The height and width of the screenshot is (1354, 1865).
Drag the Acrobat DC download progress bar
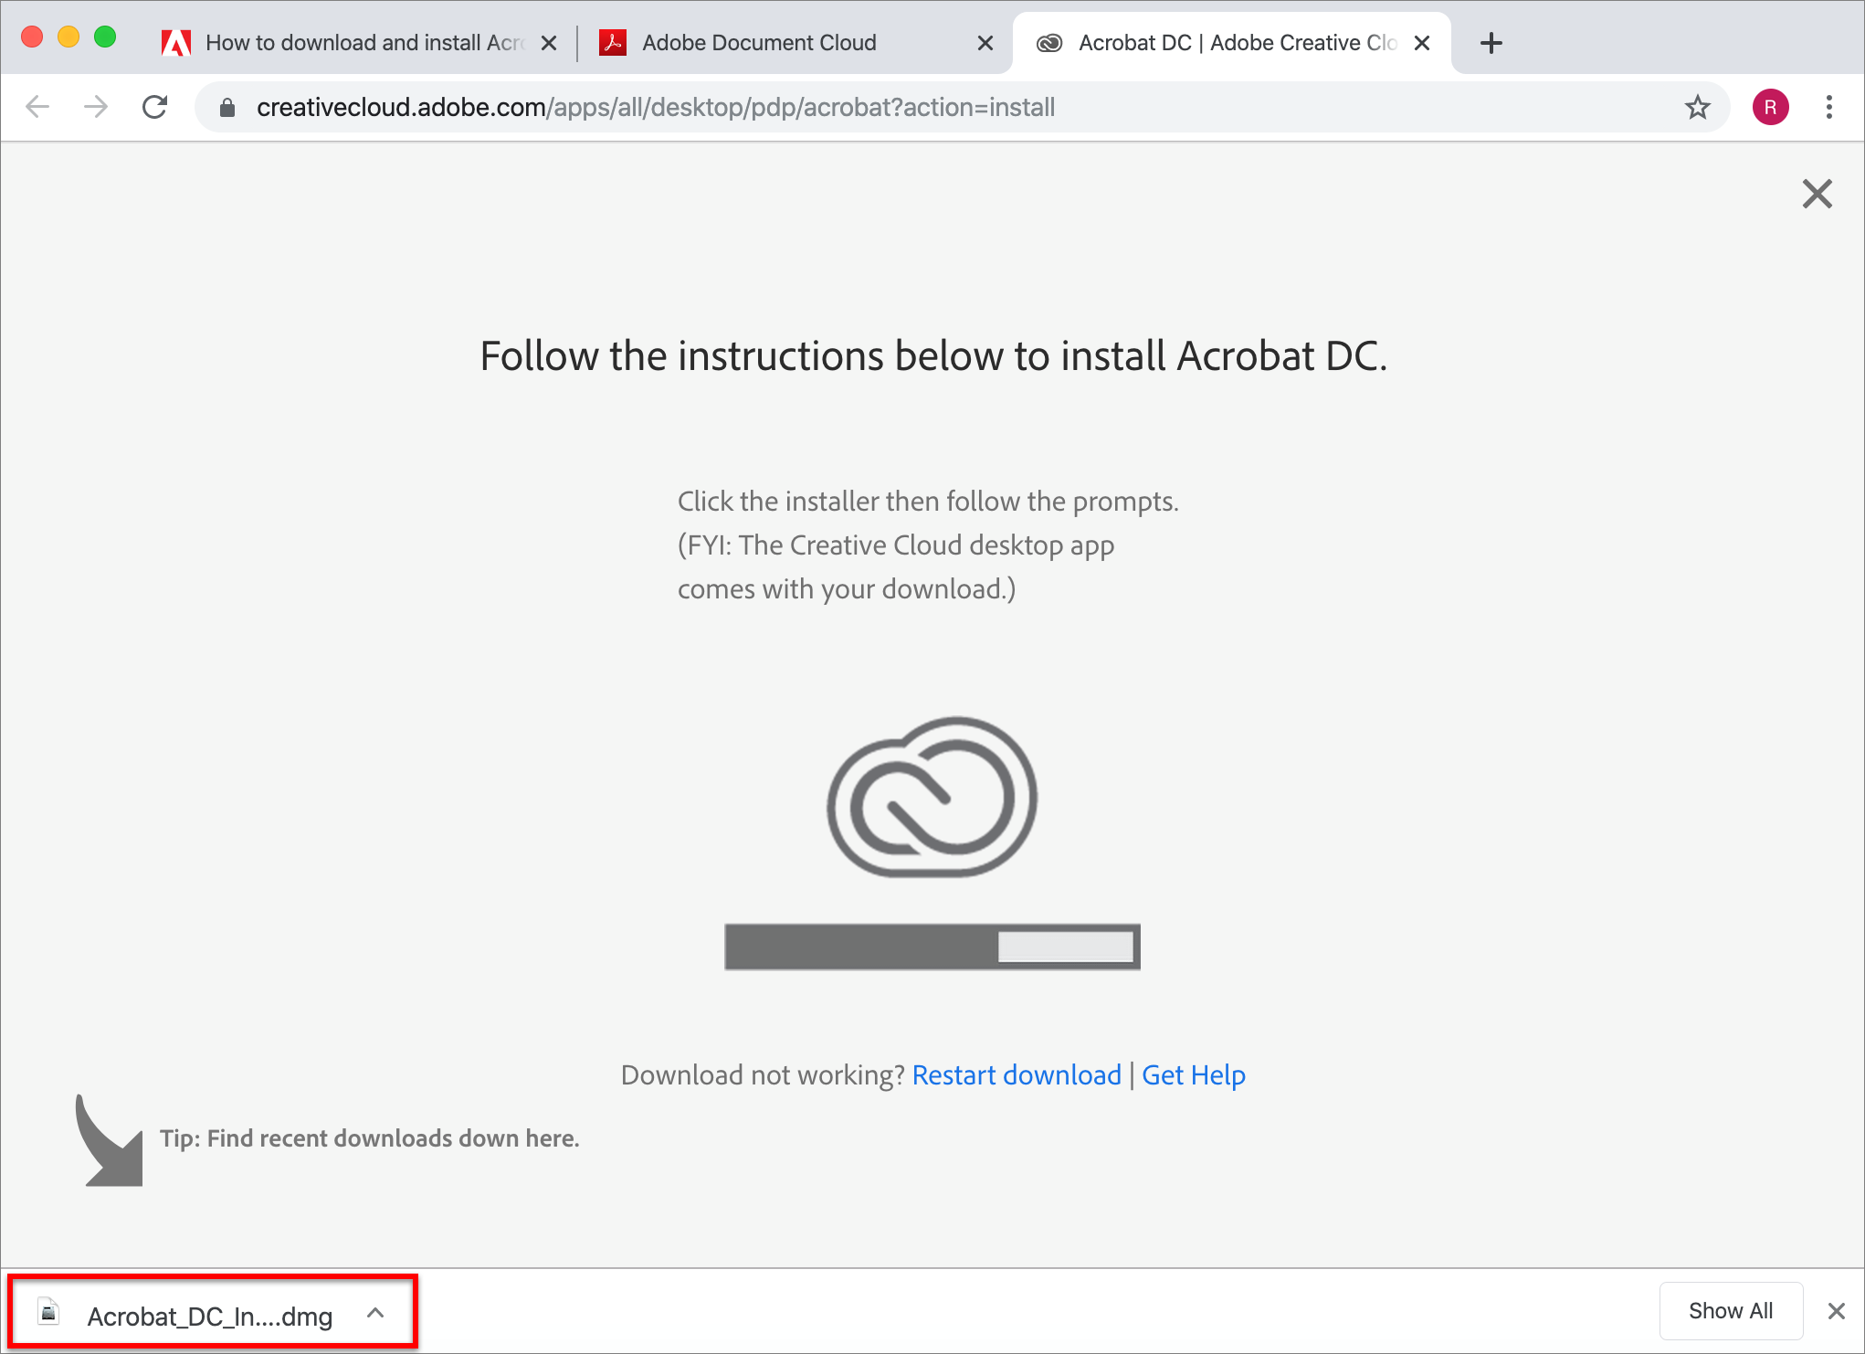coord(931,947)
